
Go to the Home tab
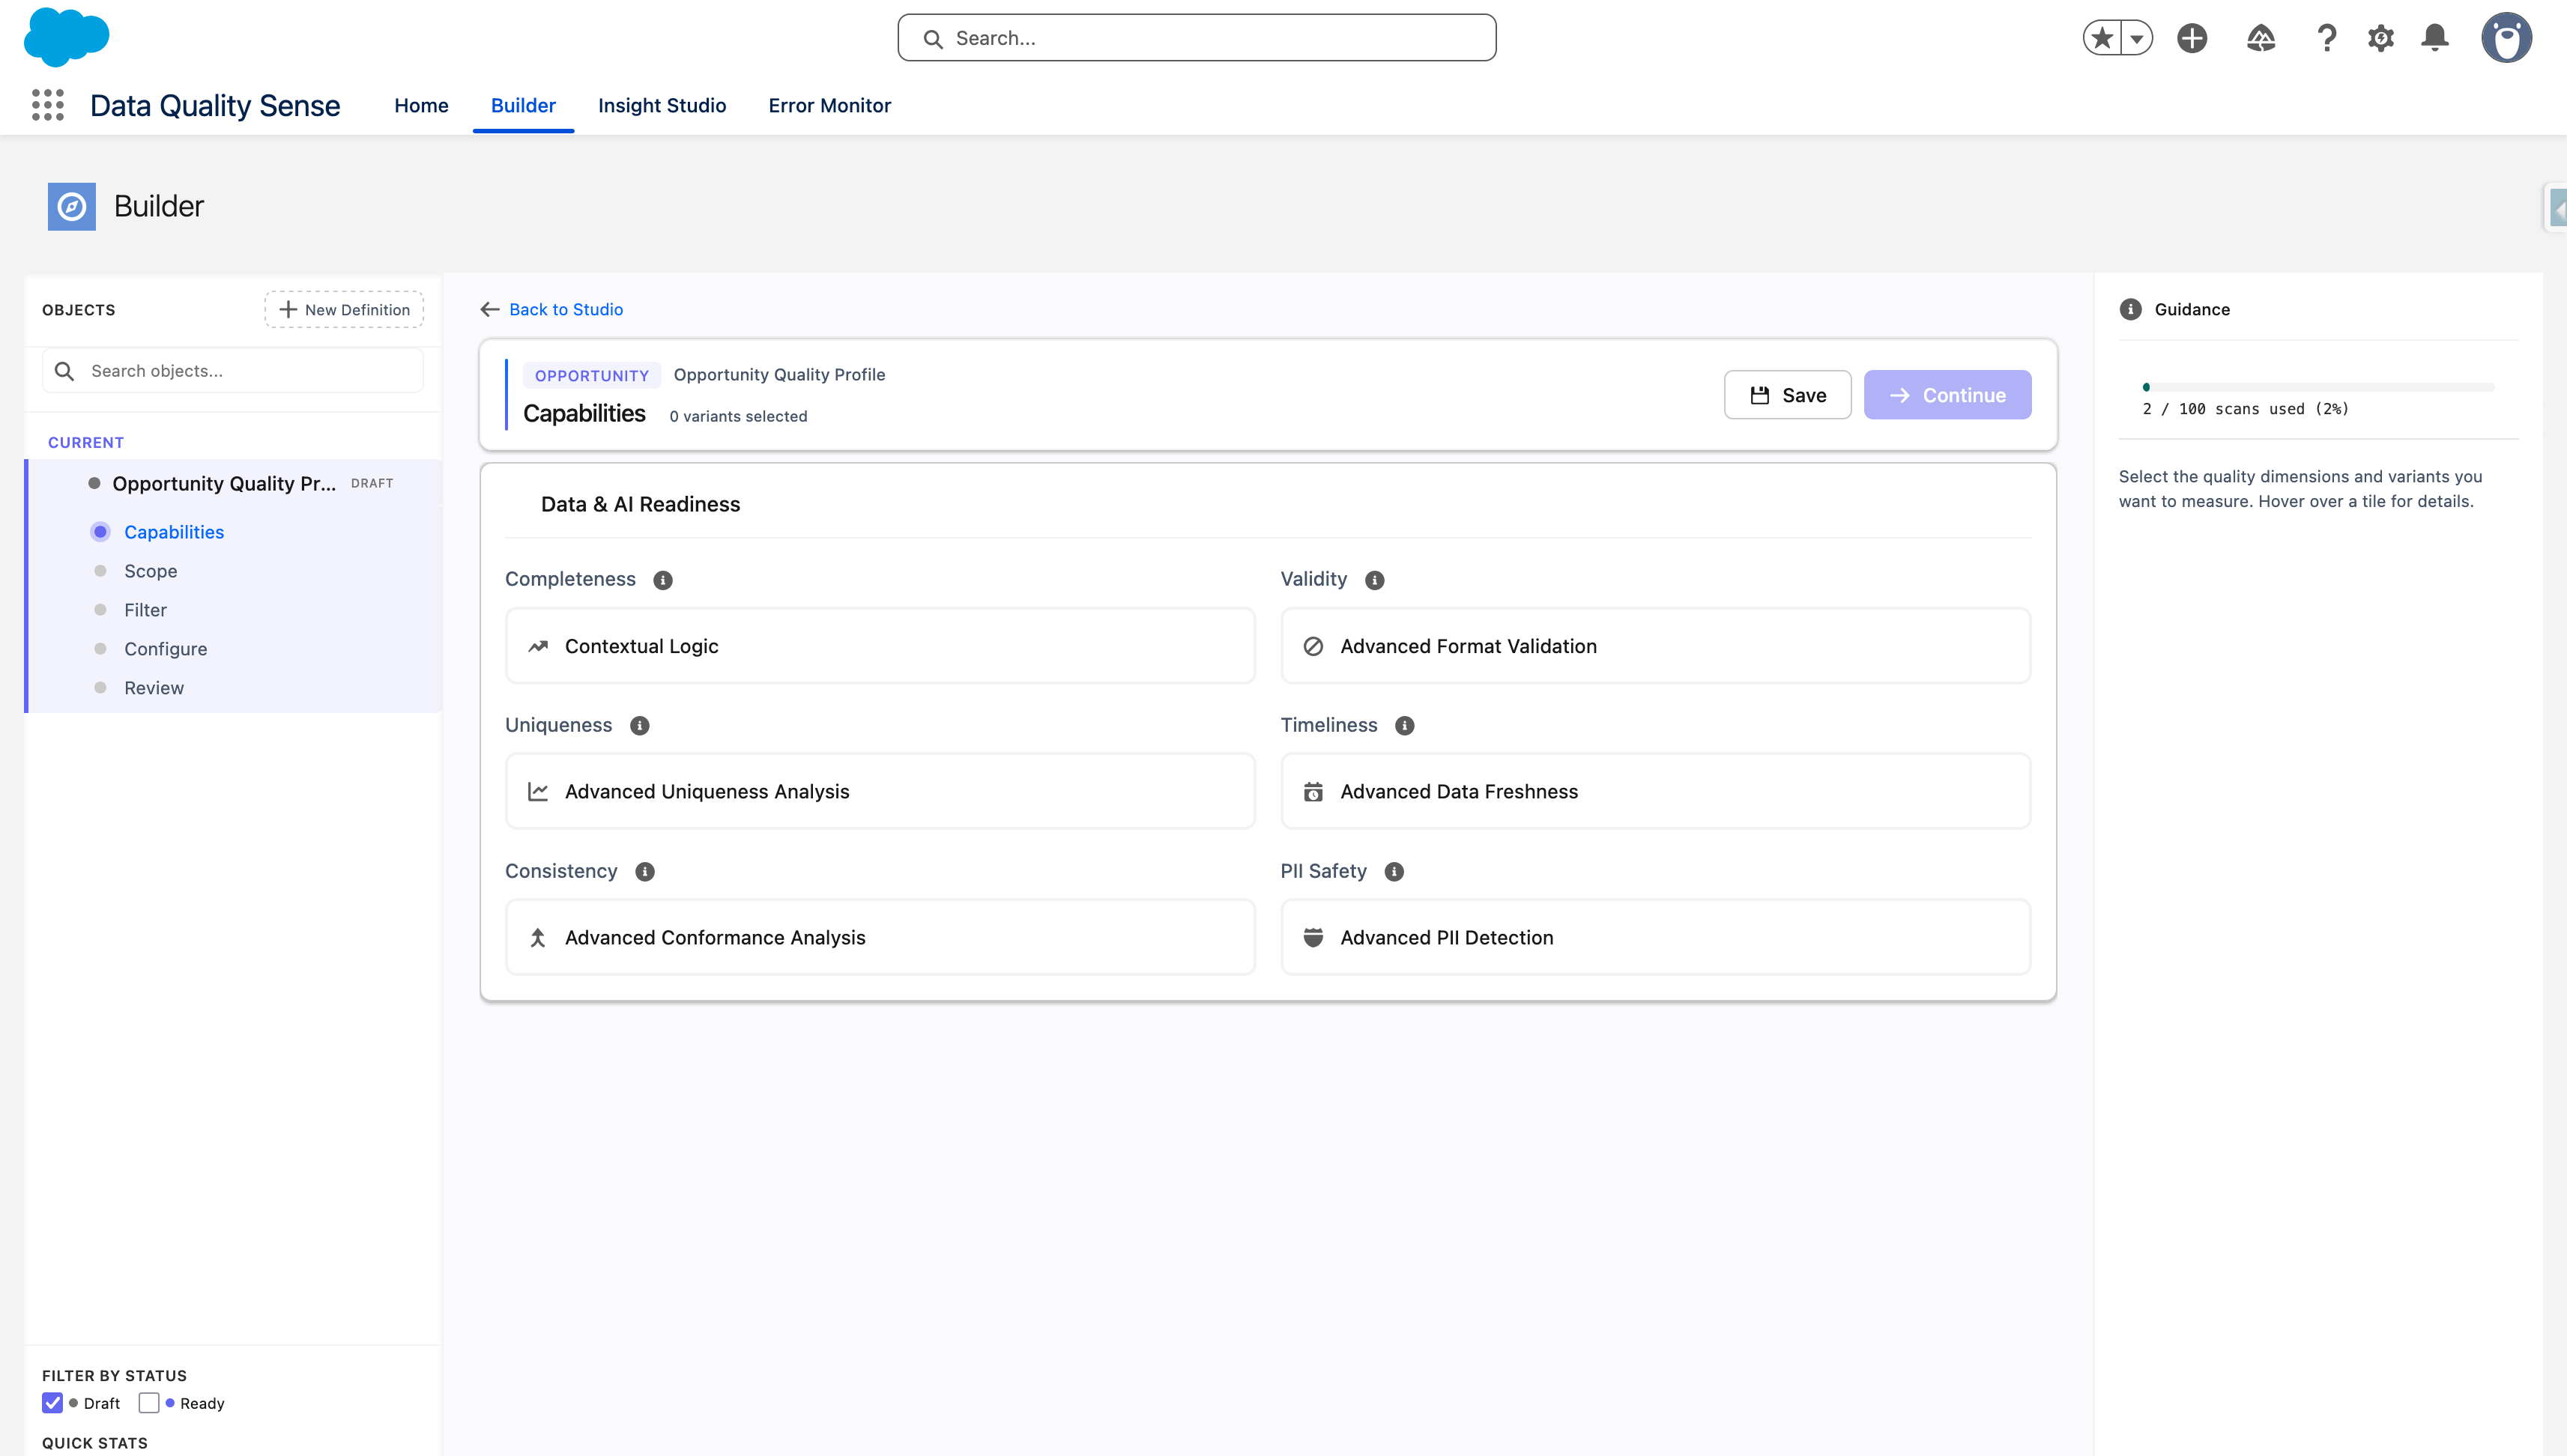pyautogui.click(x=421, y=105)
